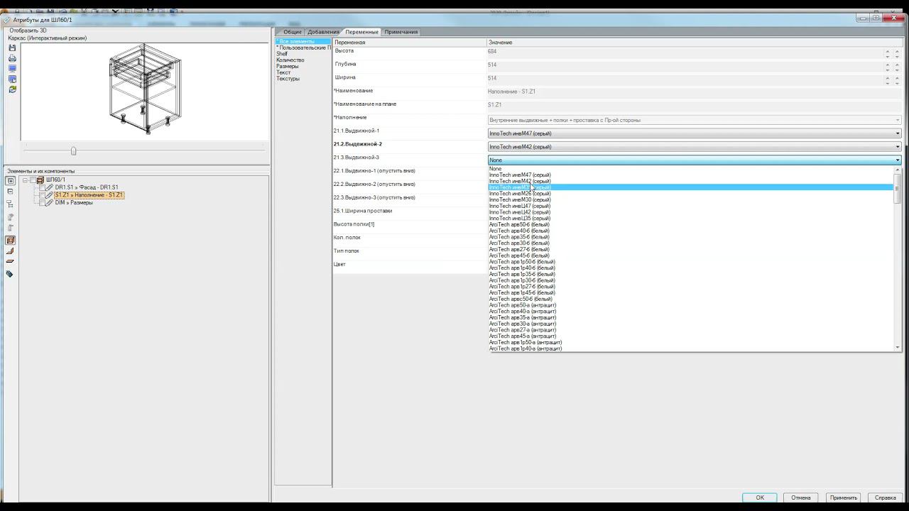Click the plain monitor display icon beside the preview

coord(12,69)
